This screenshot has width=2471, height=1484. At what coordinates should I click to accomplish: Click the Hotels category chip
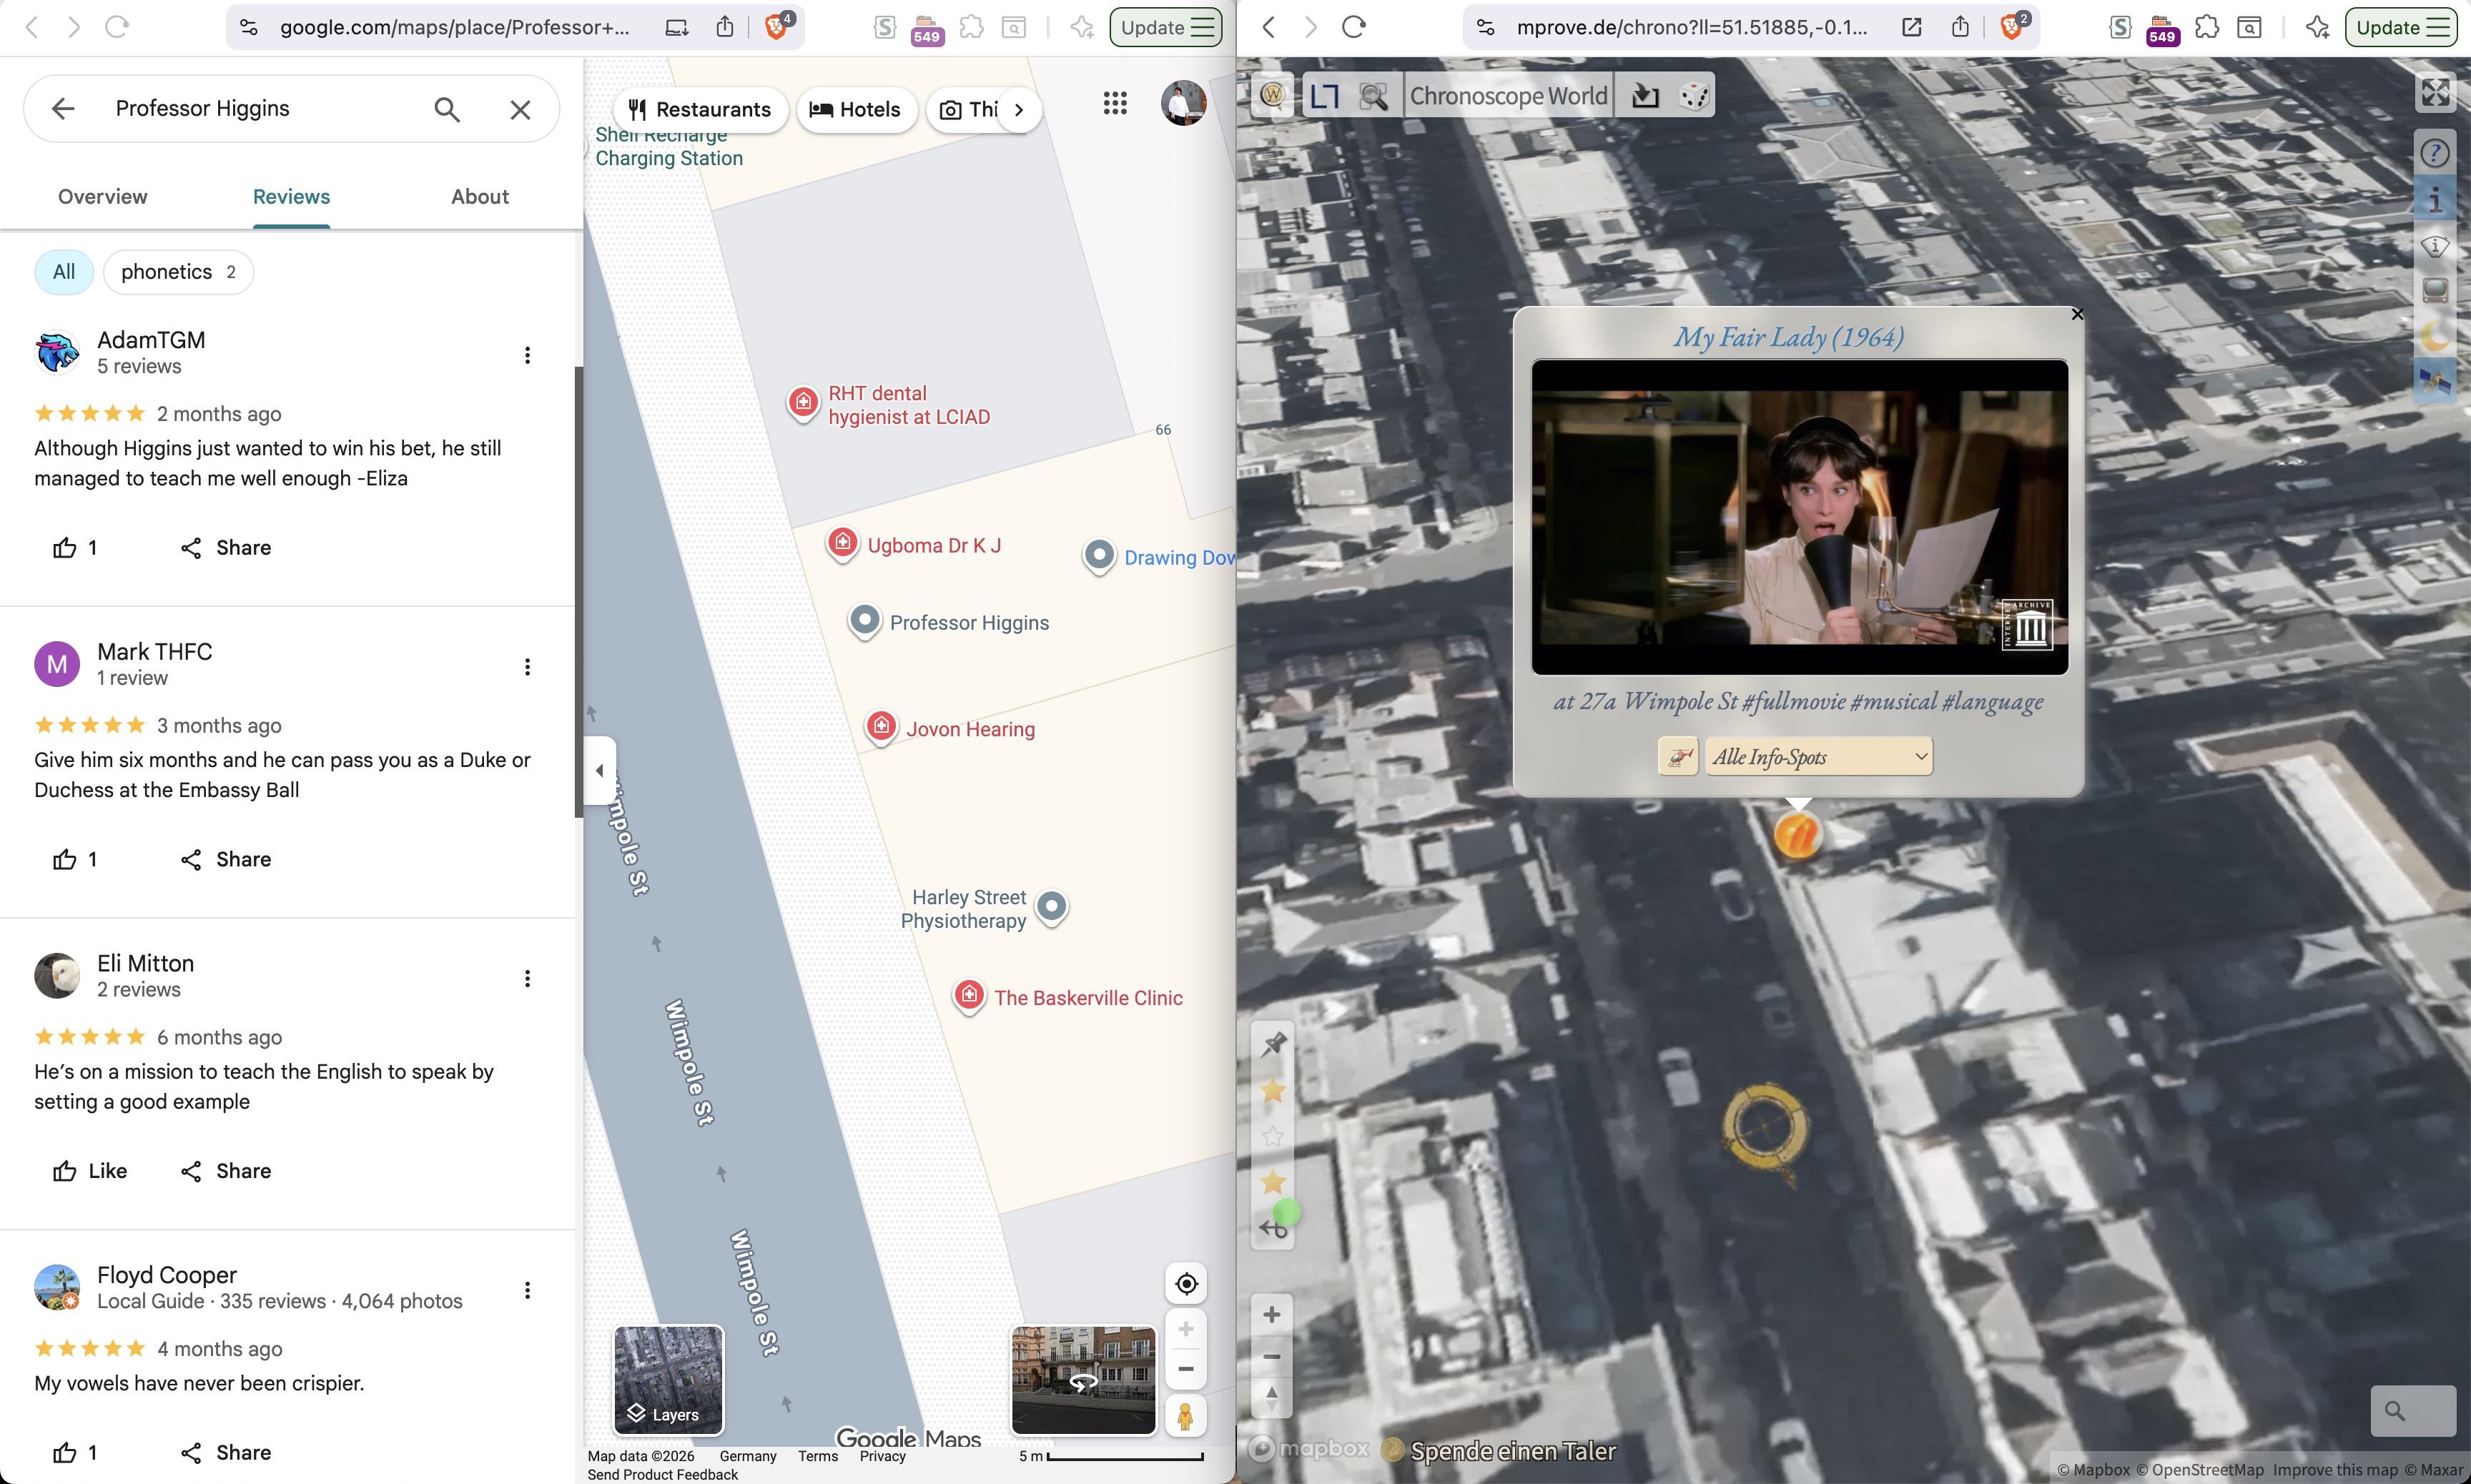(855, 109)
